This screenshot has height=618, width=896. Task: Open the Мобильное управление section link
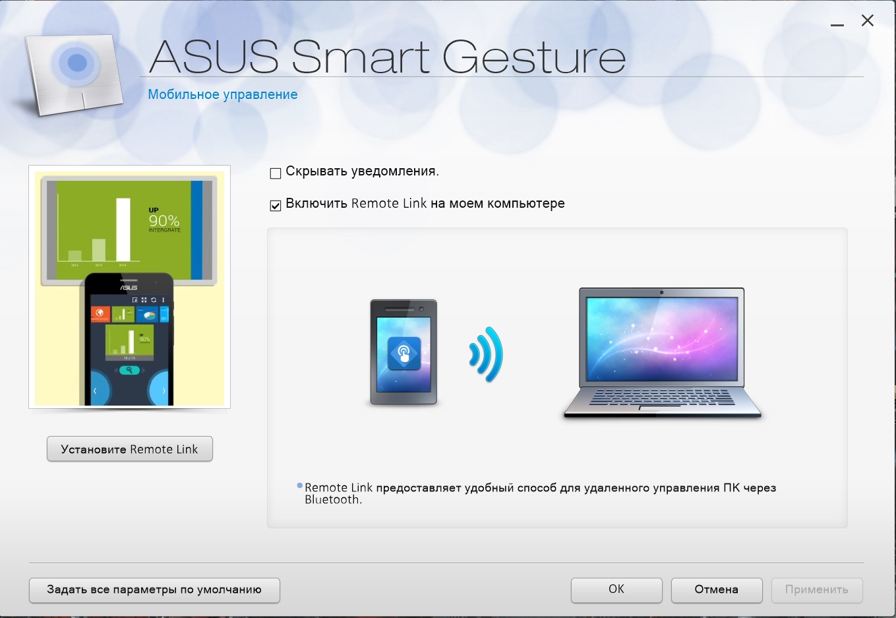[x=223, y=94]
